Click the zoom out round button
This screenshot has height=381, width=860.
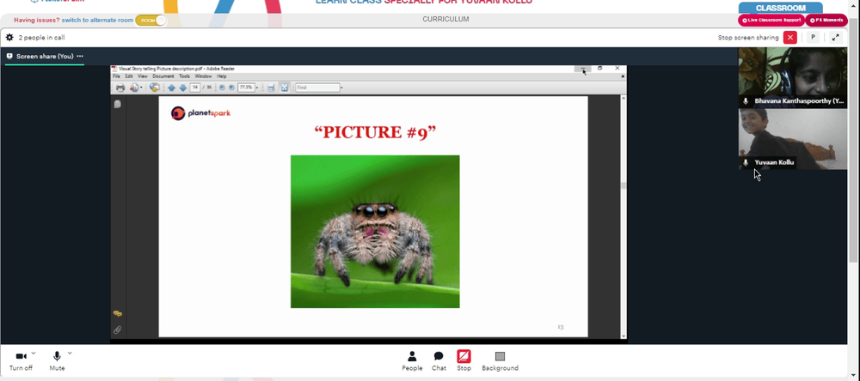coord(222,88)
